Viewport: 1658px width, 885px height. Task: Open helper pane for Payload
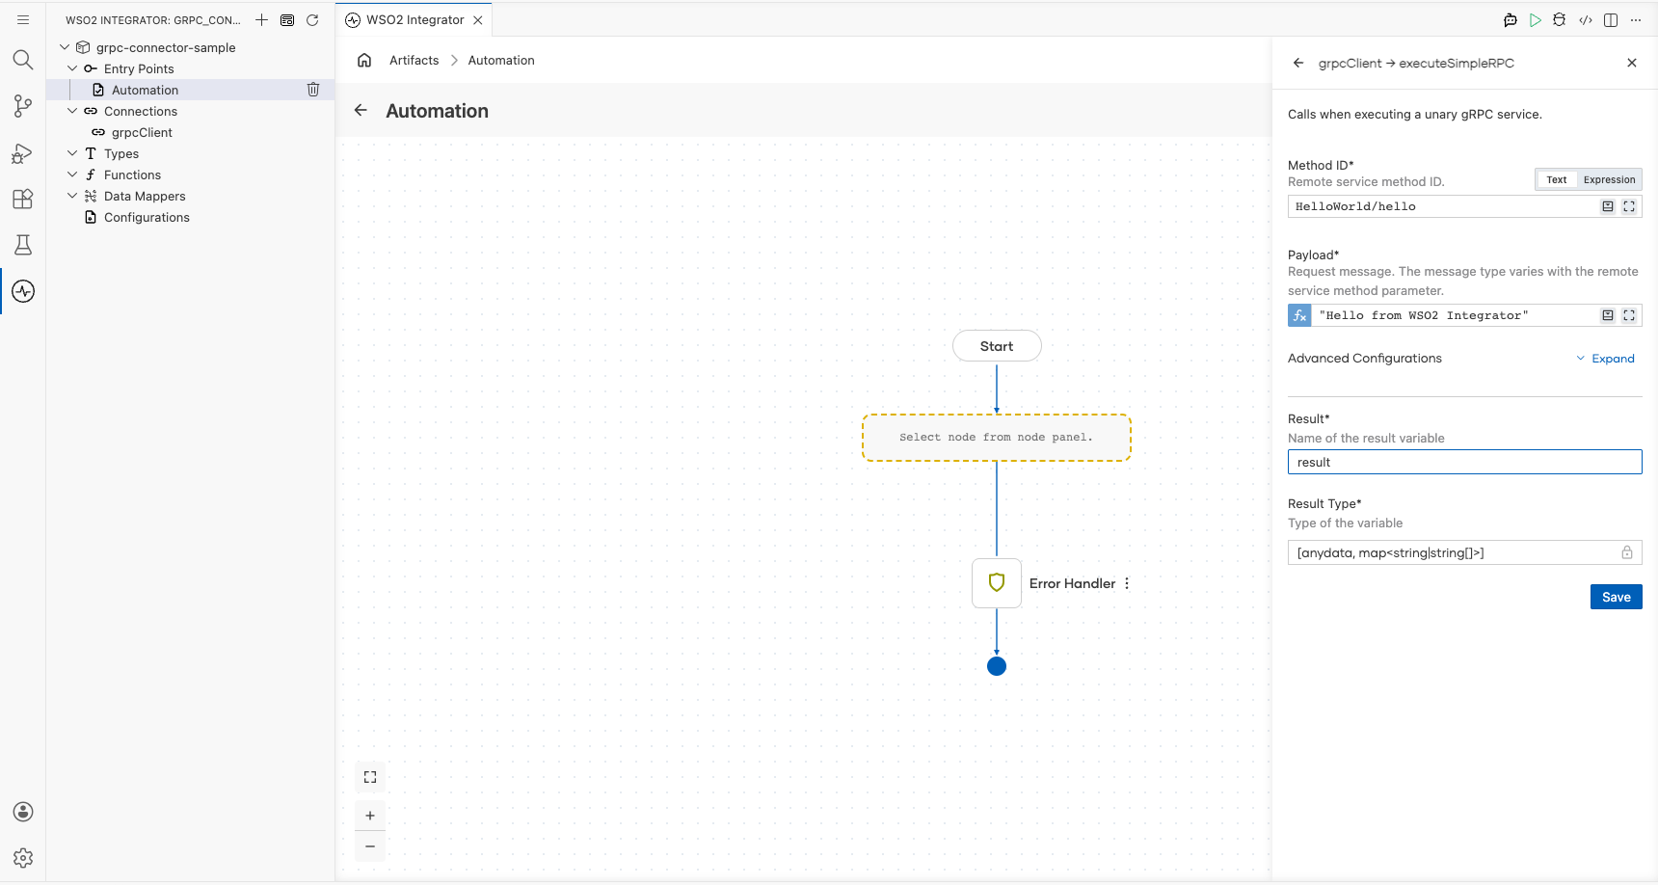tap(1608, 315)
